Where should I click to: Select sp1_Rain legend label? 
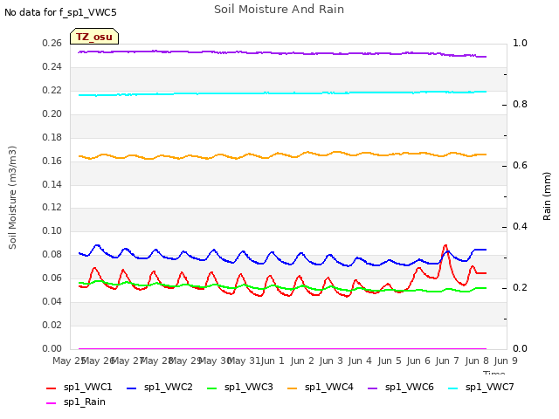tap(85, 402)
